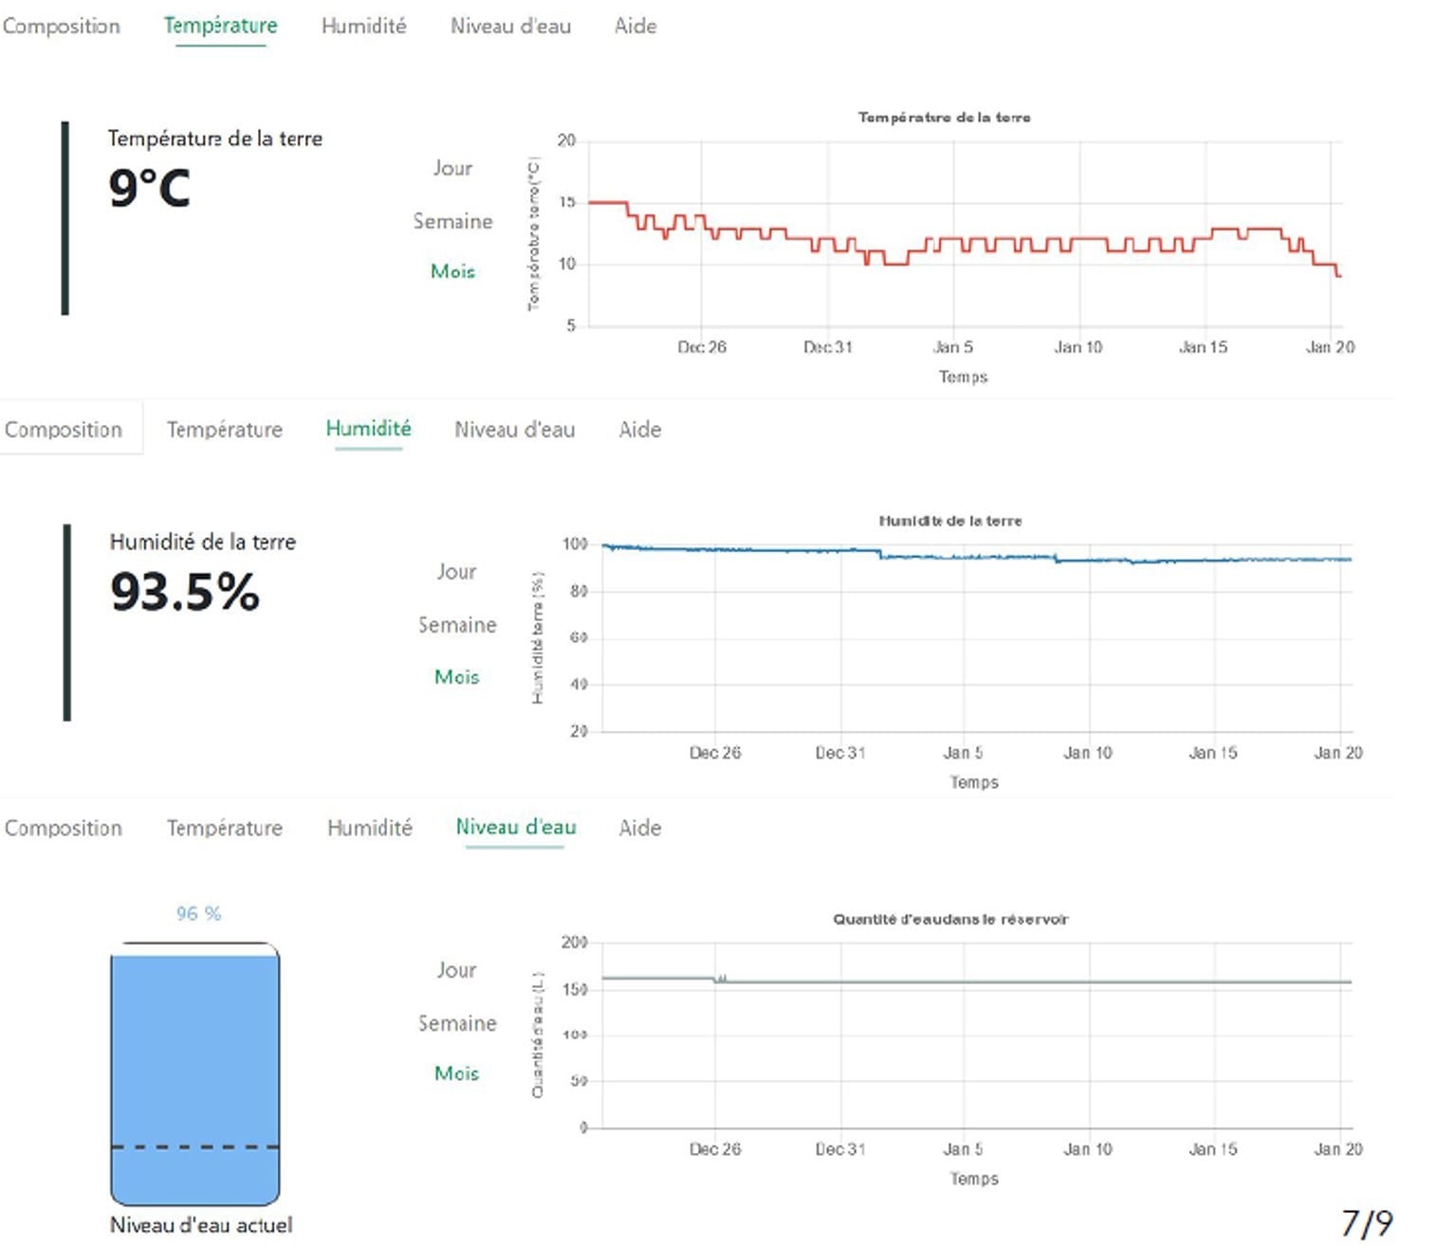
Task: Open Aide tab in humidity section
Action: (x=640, y=430)
